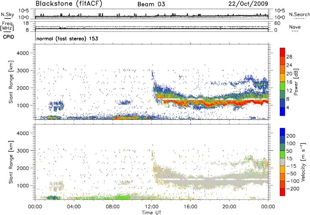The image size is (310, 215).
Task: Click the "28" power colorbar label
Action: (289, 57)
